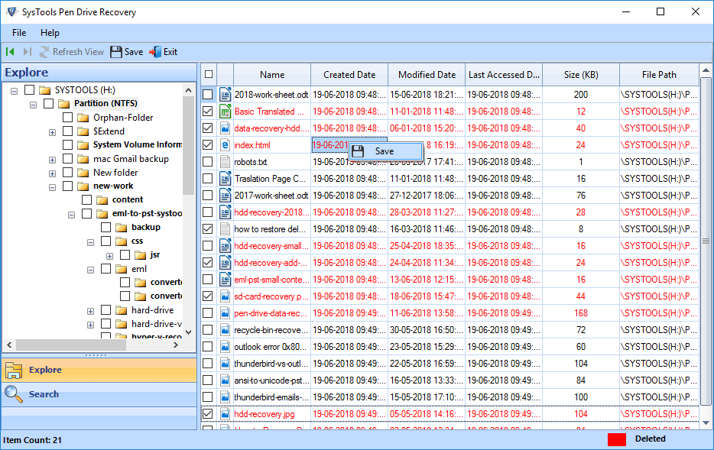Screen dimensions: 714x450
Task: Click the document icon of 2017-work-sheet.odt
Action: tap(225, 196)
